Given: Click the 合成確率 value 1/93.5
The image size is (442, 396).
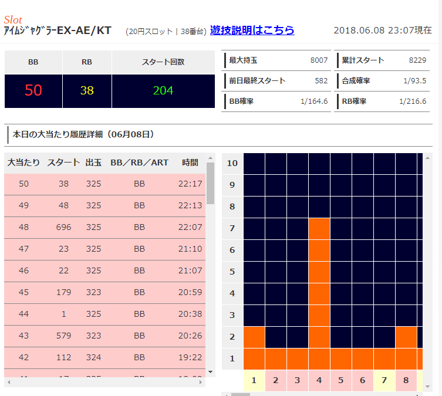Looking at the screenshot, I should [414, 81].
